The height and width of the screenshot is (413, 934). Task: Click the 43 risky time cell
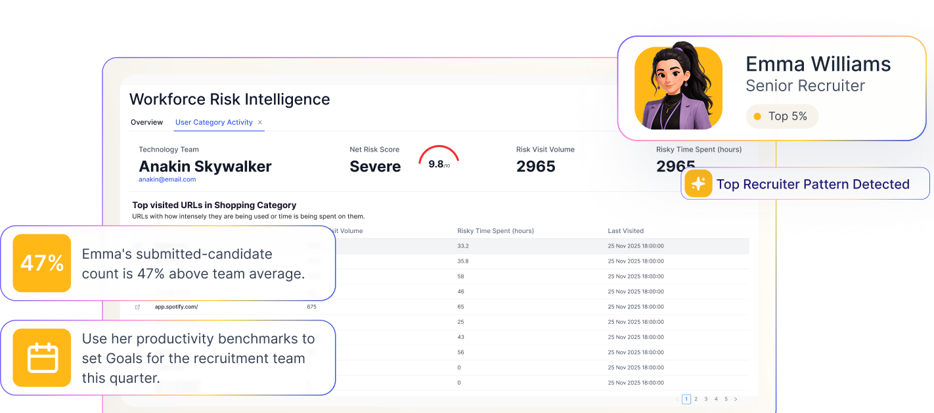coord(460,337)
